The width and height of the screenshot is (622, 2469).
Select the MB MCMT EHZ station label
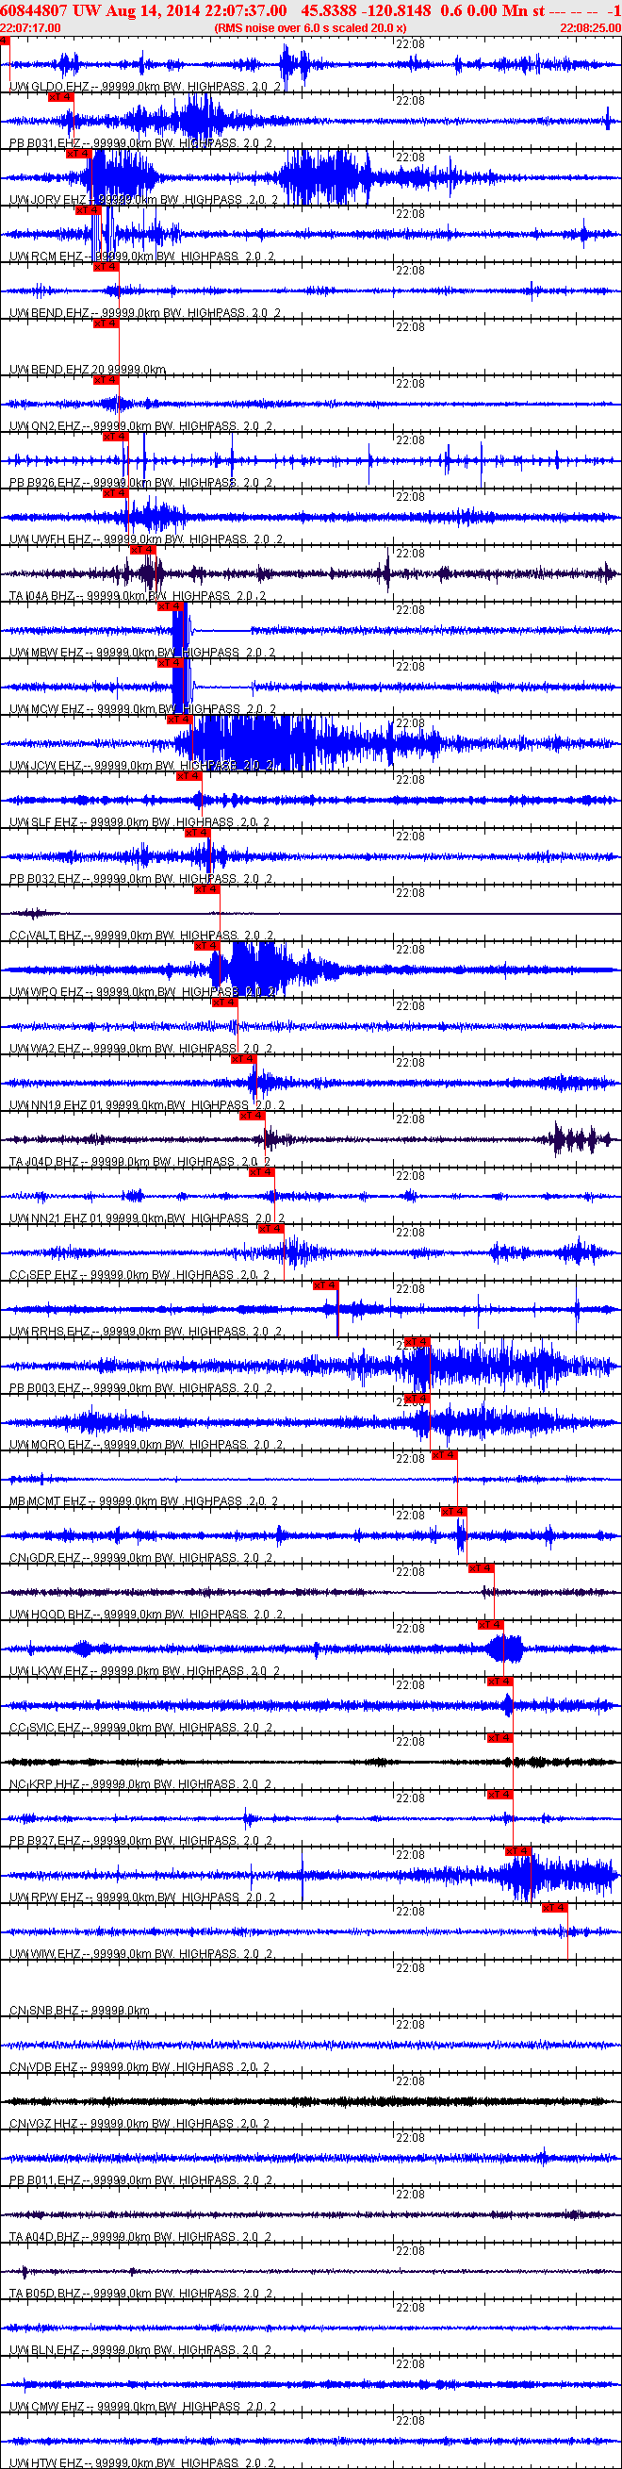click(x=144, y=1500)
